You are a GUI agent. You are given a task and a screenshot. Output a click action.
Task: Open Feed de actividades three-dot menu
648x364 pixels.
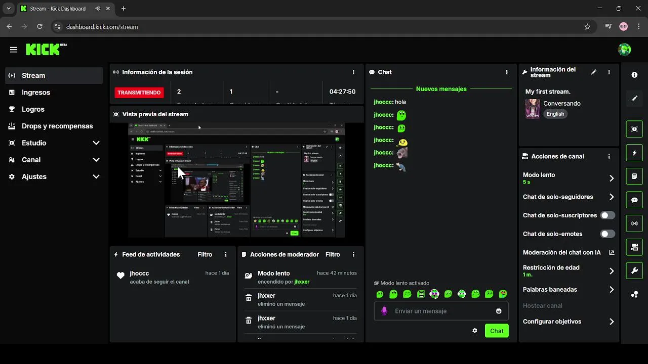pyautogui.click(x=226, y=255)
